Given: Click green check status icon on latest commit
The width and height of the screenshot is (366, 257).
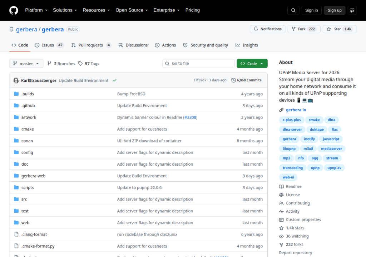Looking at the screenshot, I should click(x=115, y=80).
